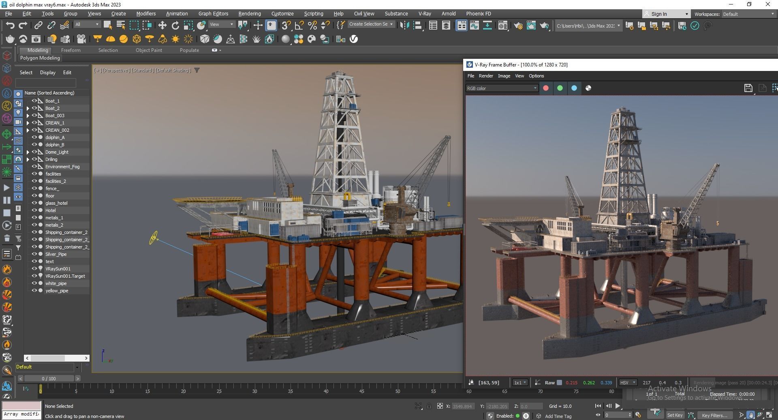
Task: Switch to the Freeform ribbon tab
Action: pos(71,50)
